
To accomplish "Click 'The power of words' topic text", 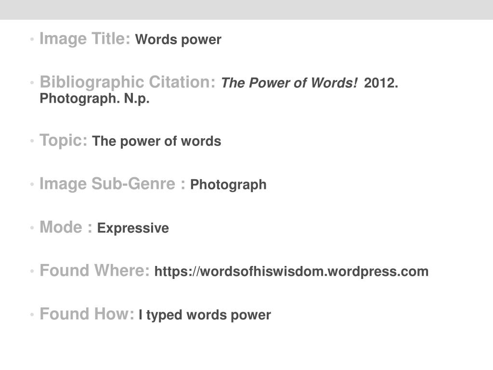I will pos(156,141).
